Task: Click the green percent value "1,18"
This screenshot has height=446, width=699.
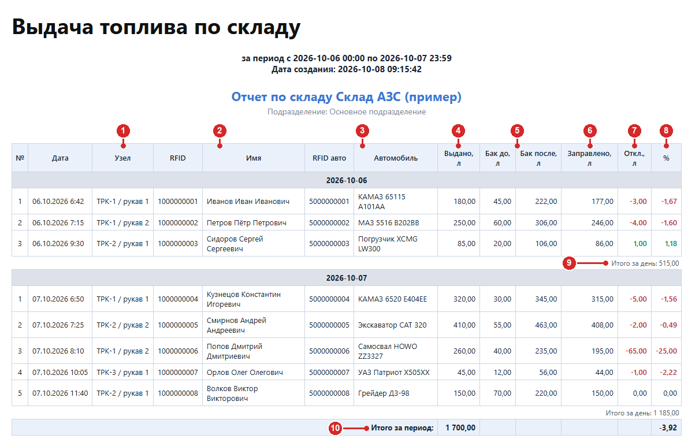Action: tap(670, 244)
